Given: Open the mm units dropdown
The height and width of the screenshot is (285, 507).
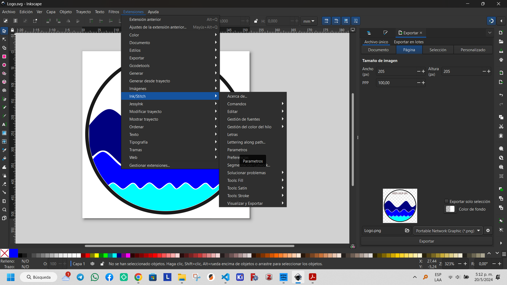Looking at the screenshot, I should [309, 21].
